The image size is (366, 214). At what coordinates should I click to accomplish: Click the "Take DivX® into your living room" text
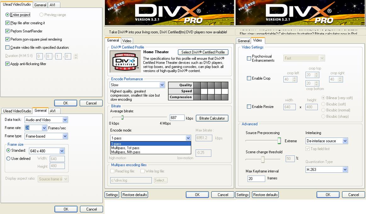168,32
